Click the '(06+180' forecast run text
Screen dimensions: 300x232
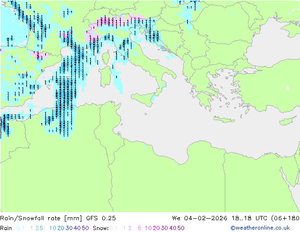[285, 218]
